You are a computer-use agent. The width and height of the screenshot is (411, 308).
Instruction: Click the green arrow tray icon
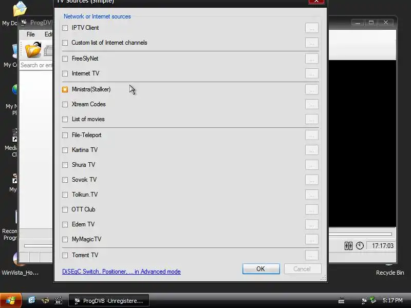point(373,300)
